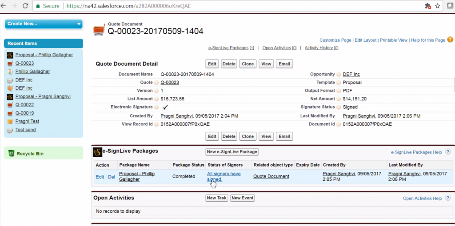Click the Expiry Date column header
455x226 pixels.
pyautogui.click(x=308, y=165)
